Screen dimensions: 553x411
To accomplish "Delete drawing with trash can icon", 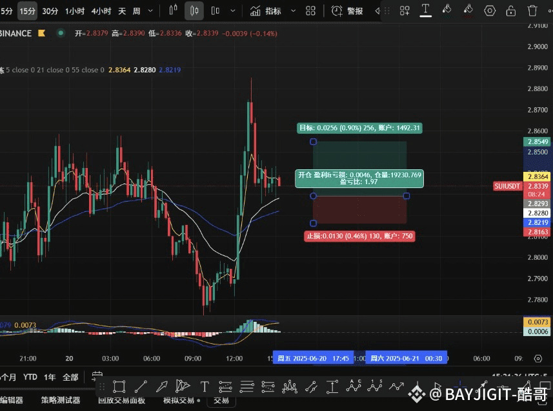I will (532, 10).
